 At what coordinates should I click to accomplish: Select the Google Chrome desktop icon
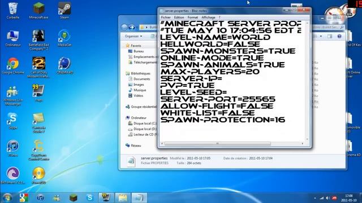click(x=13, y=65)
